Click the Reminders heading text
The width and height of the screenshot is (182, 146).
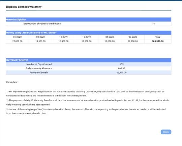click(12, 82)
